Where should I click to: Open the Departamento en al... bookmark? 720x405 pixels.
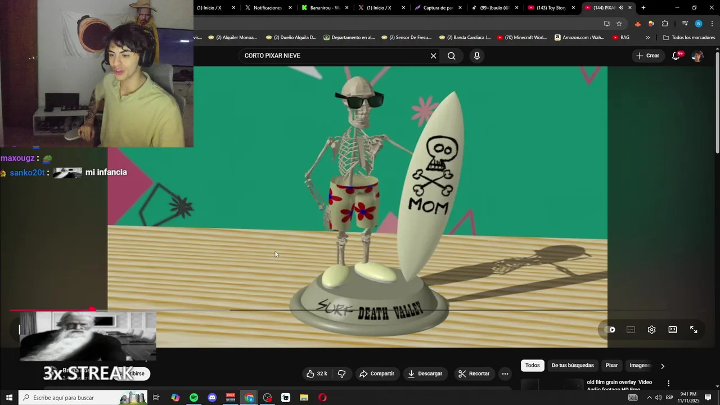[349, 38]
